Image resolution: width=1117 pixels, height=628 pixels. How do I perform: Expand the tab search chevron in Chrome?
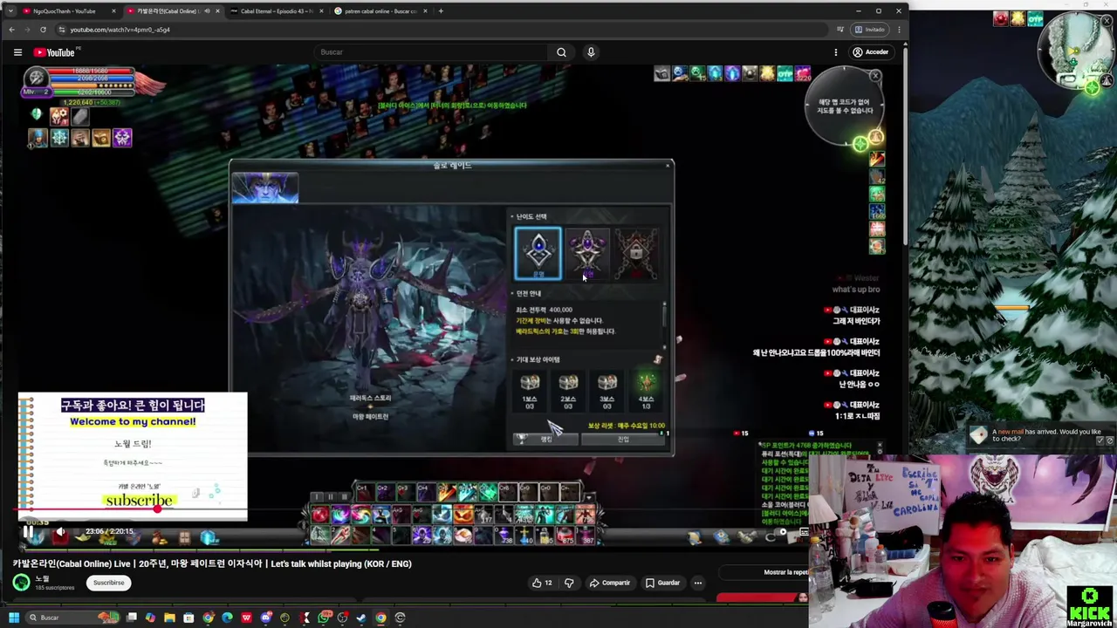coord(10,11)
